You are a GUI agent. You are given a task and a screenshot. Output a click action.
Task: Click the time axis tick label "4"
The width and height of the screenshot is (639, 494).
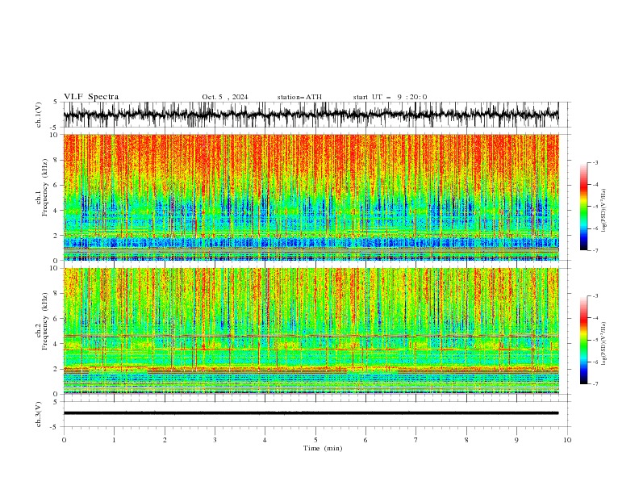pyautogui.click(x=265, y=440)
